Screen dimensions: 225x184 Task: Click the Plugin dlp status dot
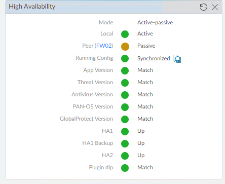125,168
